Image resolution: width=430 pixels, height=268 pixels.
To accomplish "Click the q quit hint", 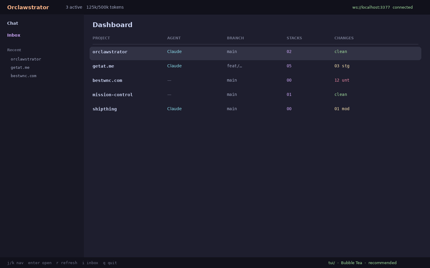I will coord(110,263).
